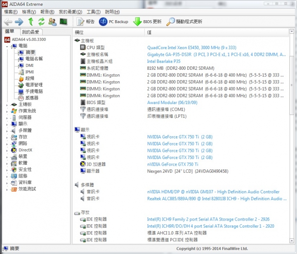Image resolution: width=297 pixels, height=254 pixels.
Task: Click the green Up arrow toolbar icon
Action: pos(31,21)
